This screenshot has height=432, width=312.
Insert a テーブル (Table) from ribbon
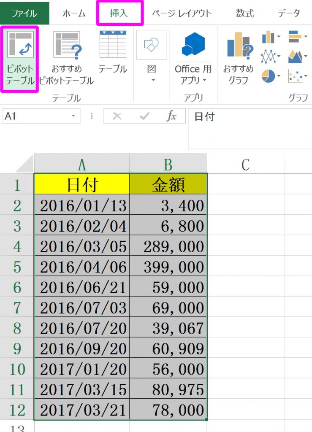[x=113, y=58]
